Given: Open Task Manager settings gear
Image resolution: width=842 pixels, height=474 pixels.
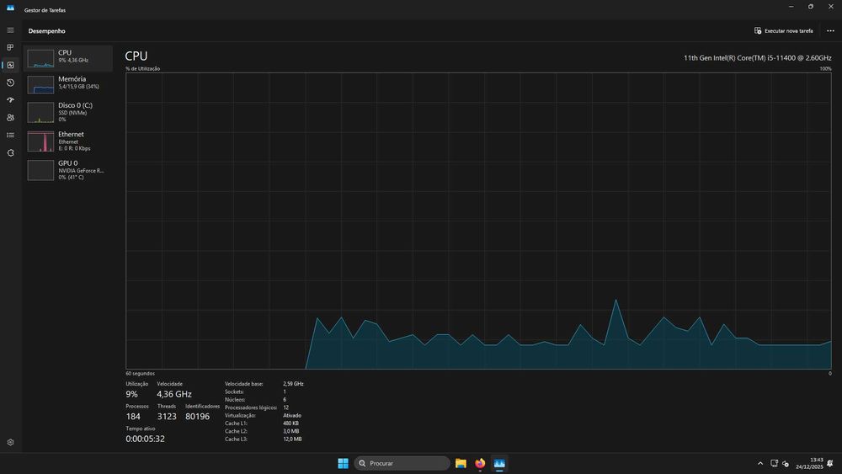Looking at the screenshot, I should click(10, 442).
